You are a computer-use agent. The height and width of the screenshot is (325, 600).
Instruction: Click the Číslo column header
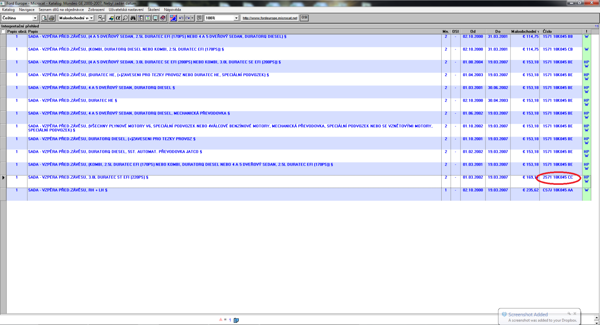pyautogui.click(x=547, y=32)
